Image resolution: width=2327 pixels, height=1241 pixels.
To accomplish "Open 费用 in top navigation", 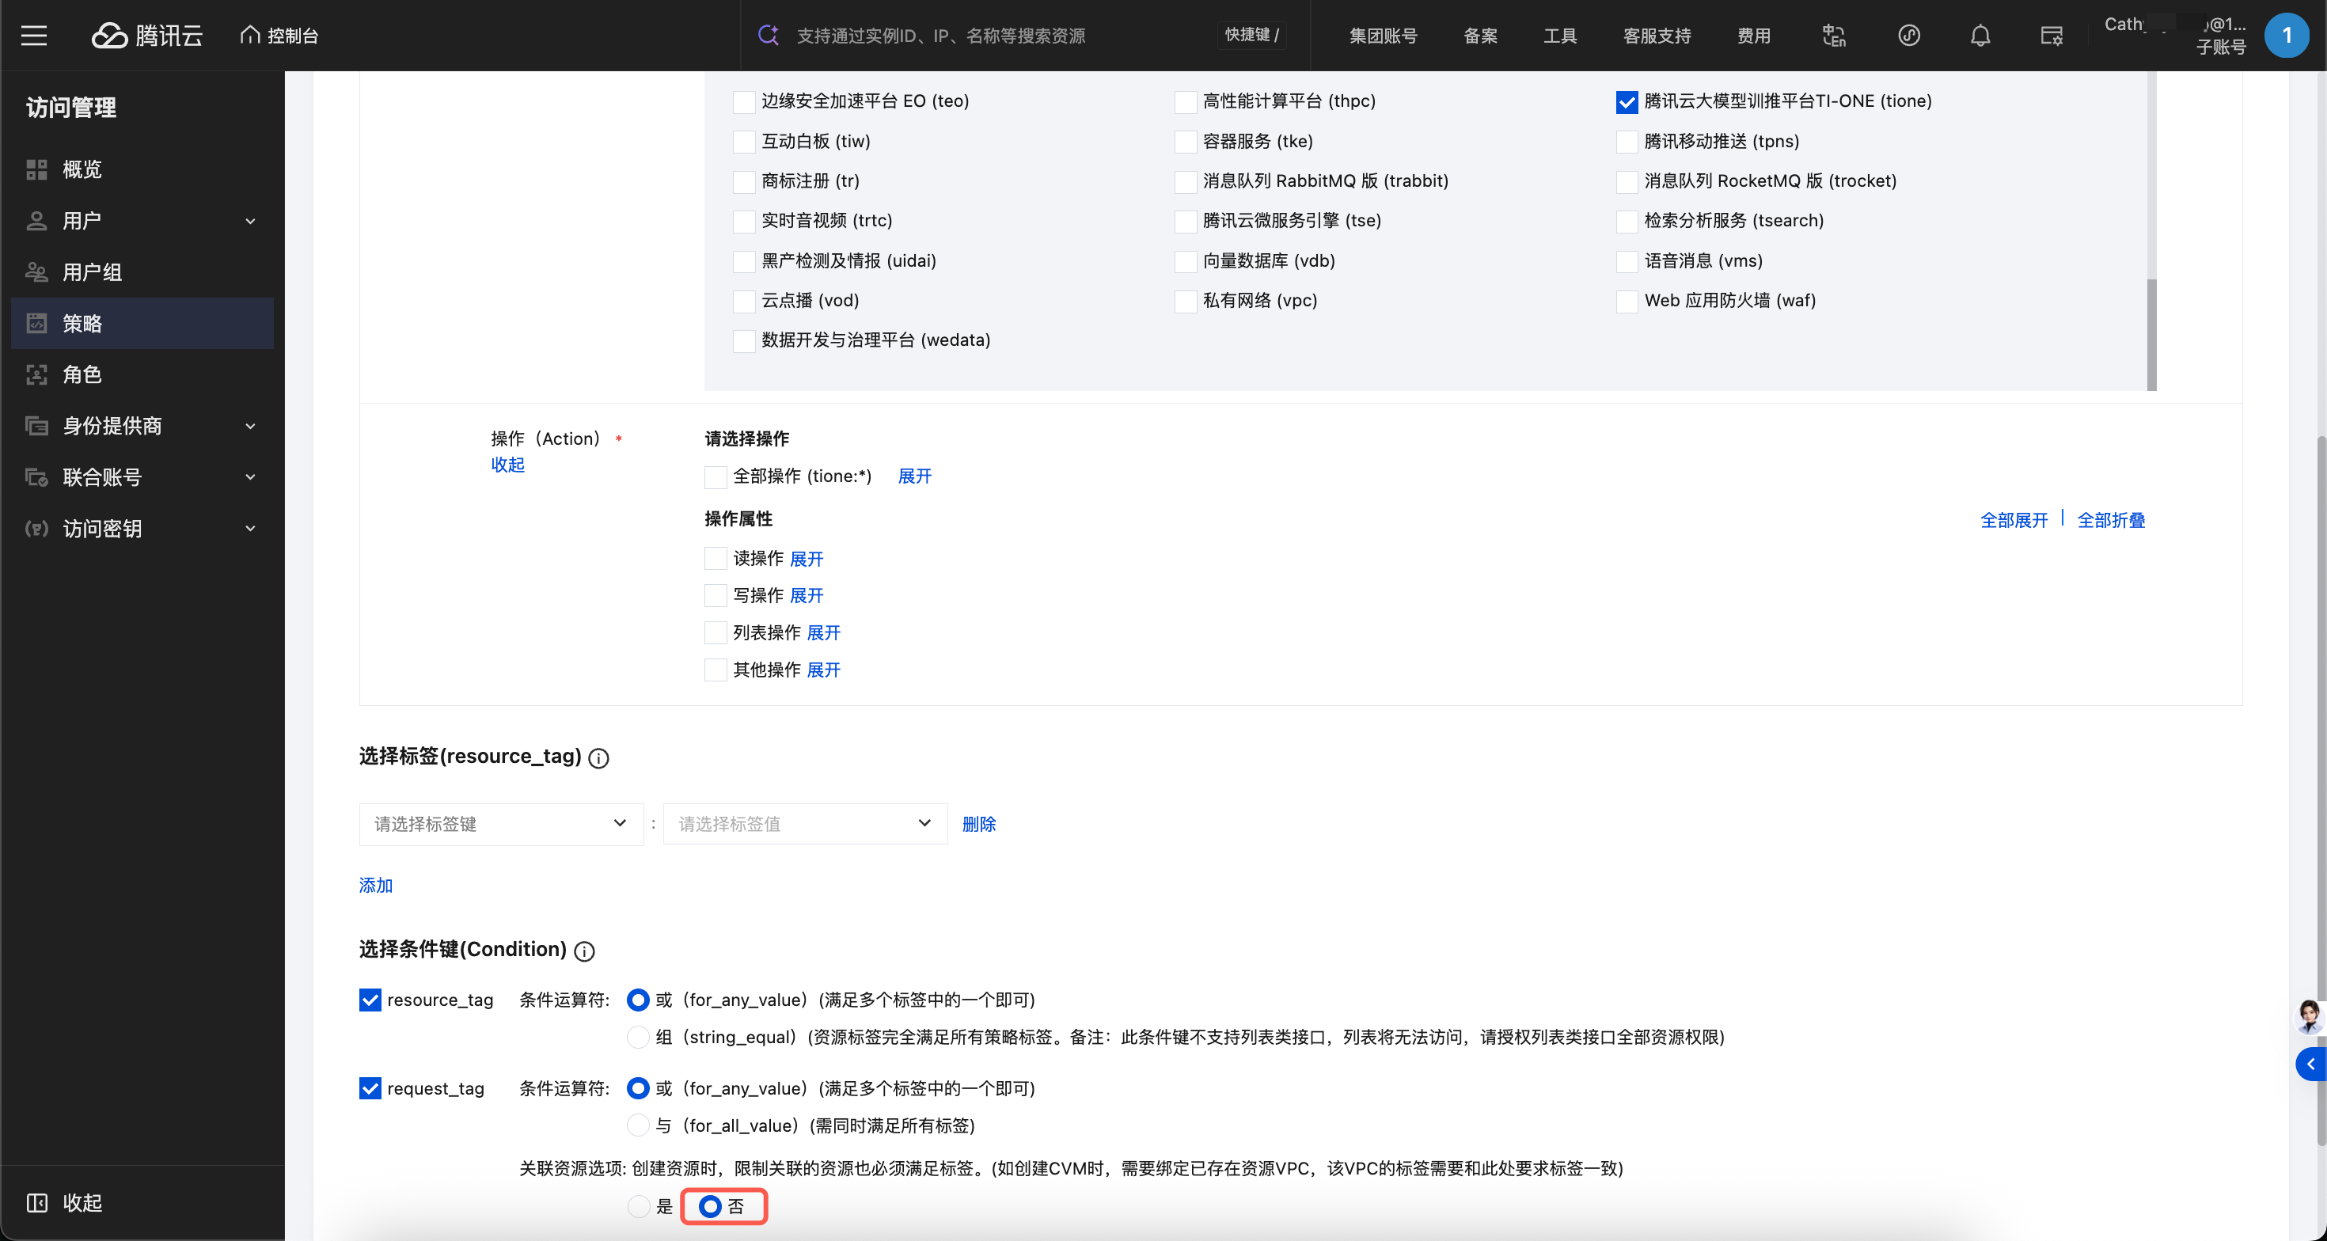I will 1753,36.
